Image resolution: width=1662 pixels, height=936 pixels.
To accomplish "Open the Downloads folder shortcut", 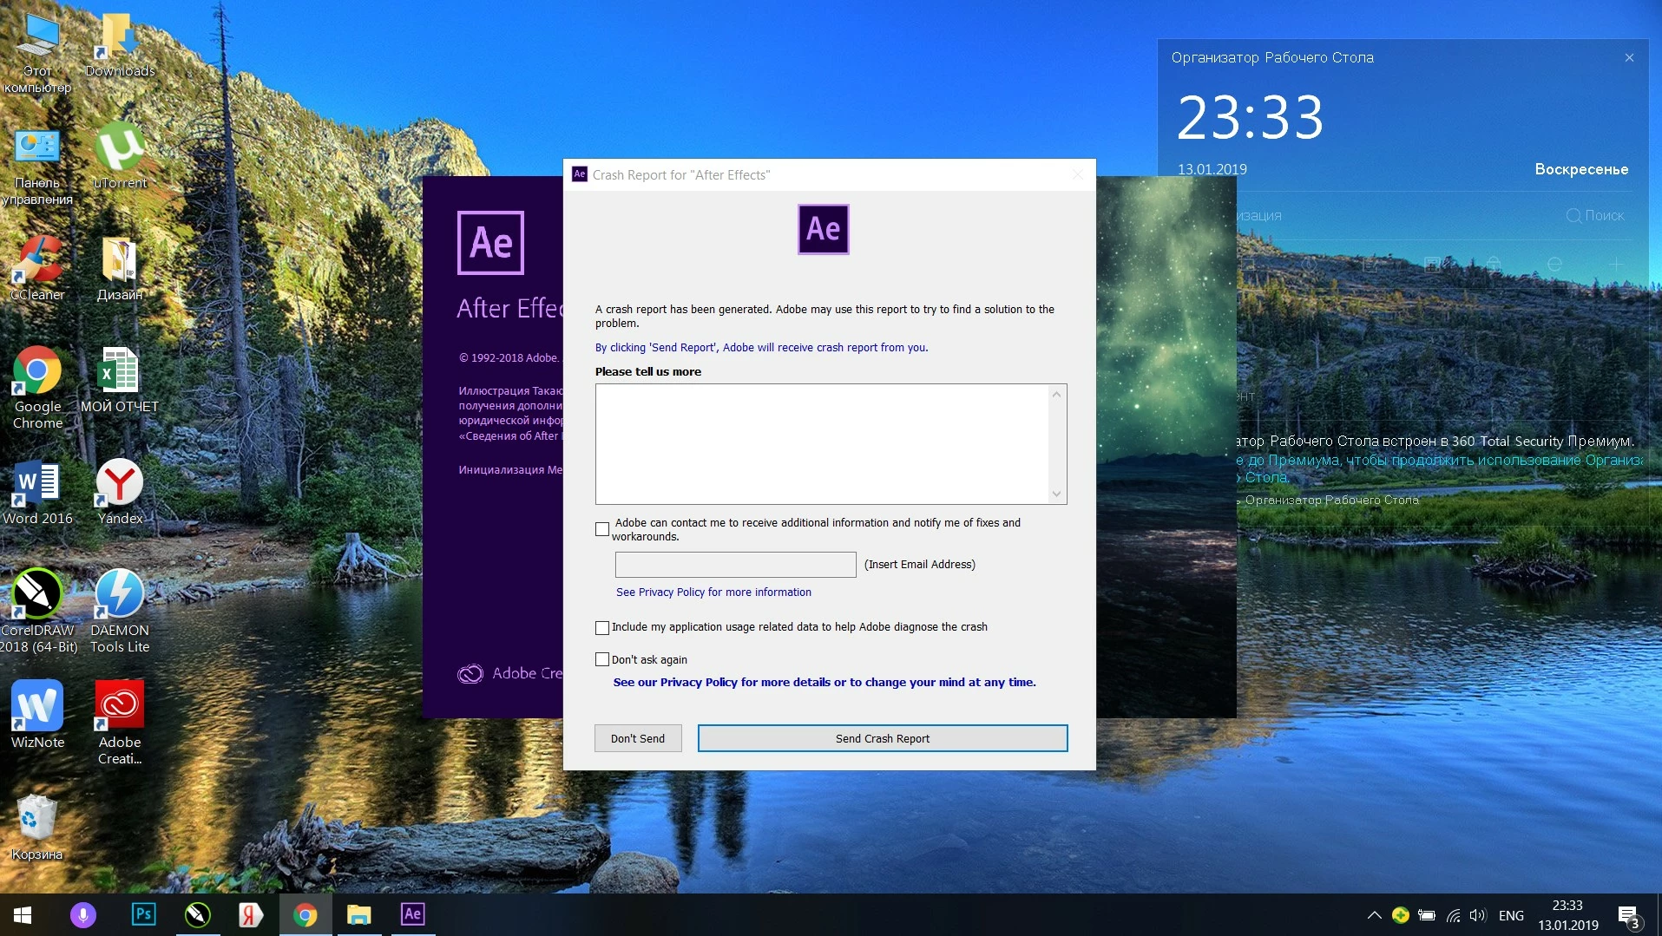I will coord(120,46).
